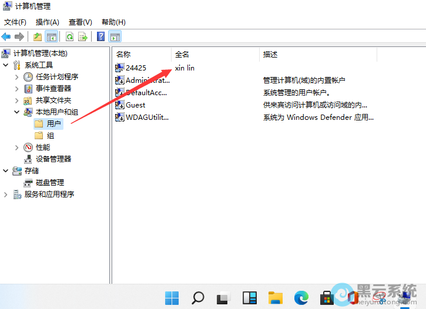426x309 pixels.
Task: Open Task View on the taskbar
Action: [224, 298]
